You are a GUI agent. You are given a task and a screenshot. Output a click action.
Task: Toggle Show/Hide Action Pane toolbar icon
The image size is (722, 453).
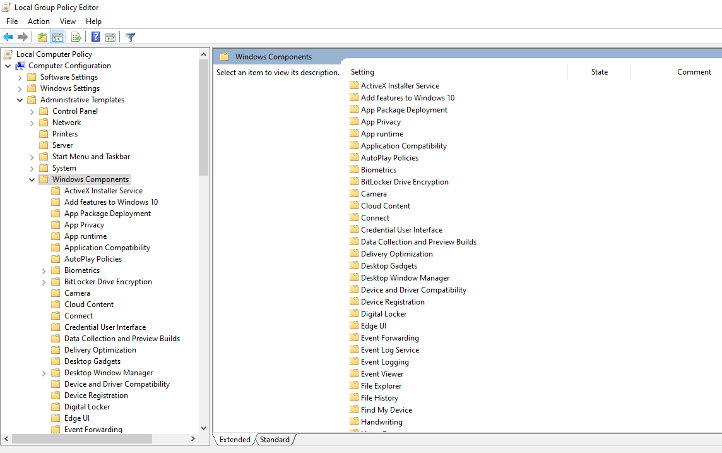[110, 37]
